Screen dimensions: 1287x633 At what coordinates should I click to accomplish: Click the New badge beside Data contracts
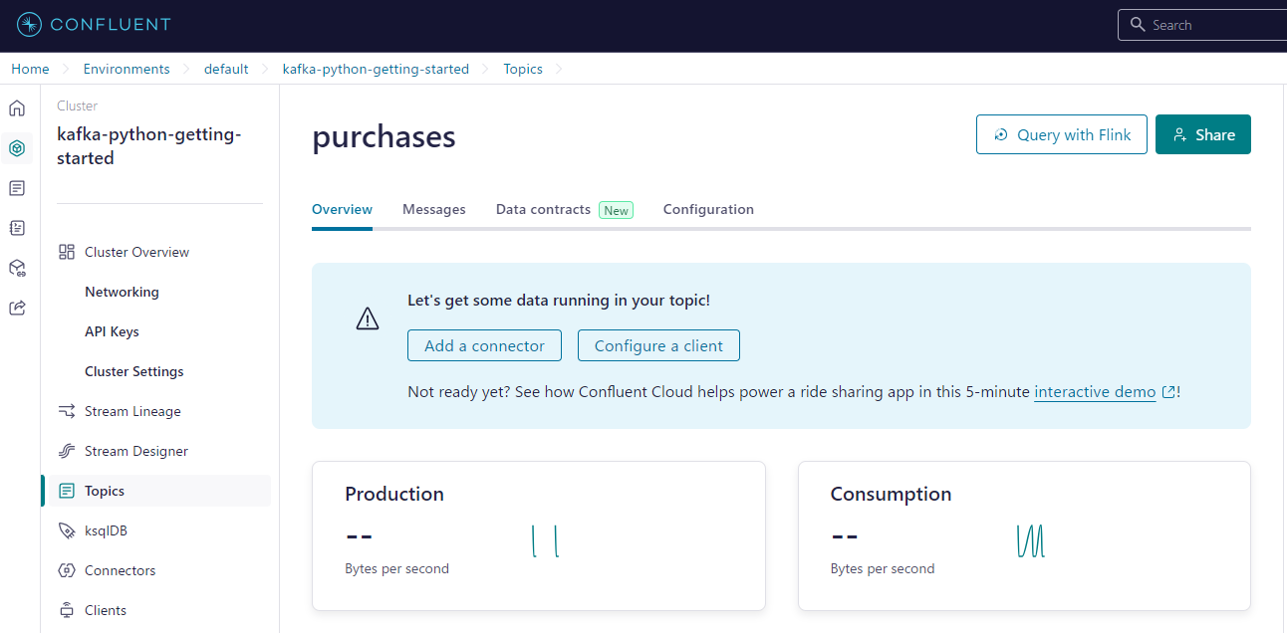coord(617,210)
